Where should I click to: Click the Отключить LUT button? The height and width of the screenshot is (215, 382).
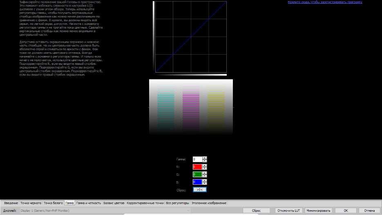(x=289, y=211)
